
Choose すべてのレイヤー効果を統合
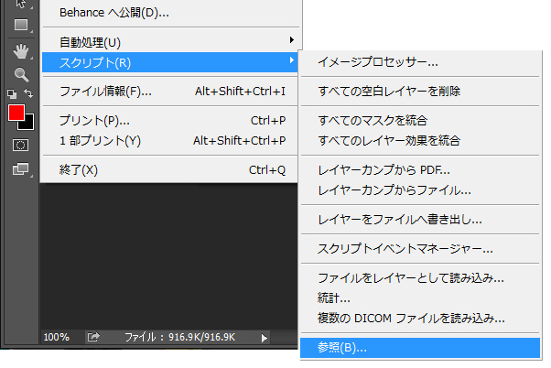420,141
